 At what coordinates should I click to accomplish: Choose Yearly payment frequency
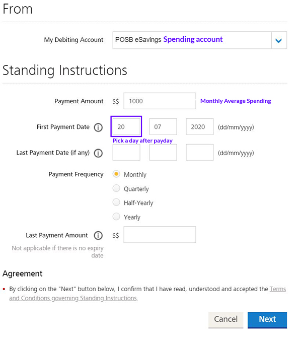point(117,217)
